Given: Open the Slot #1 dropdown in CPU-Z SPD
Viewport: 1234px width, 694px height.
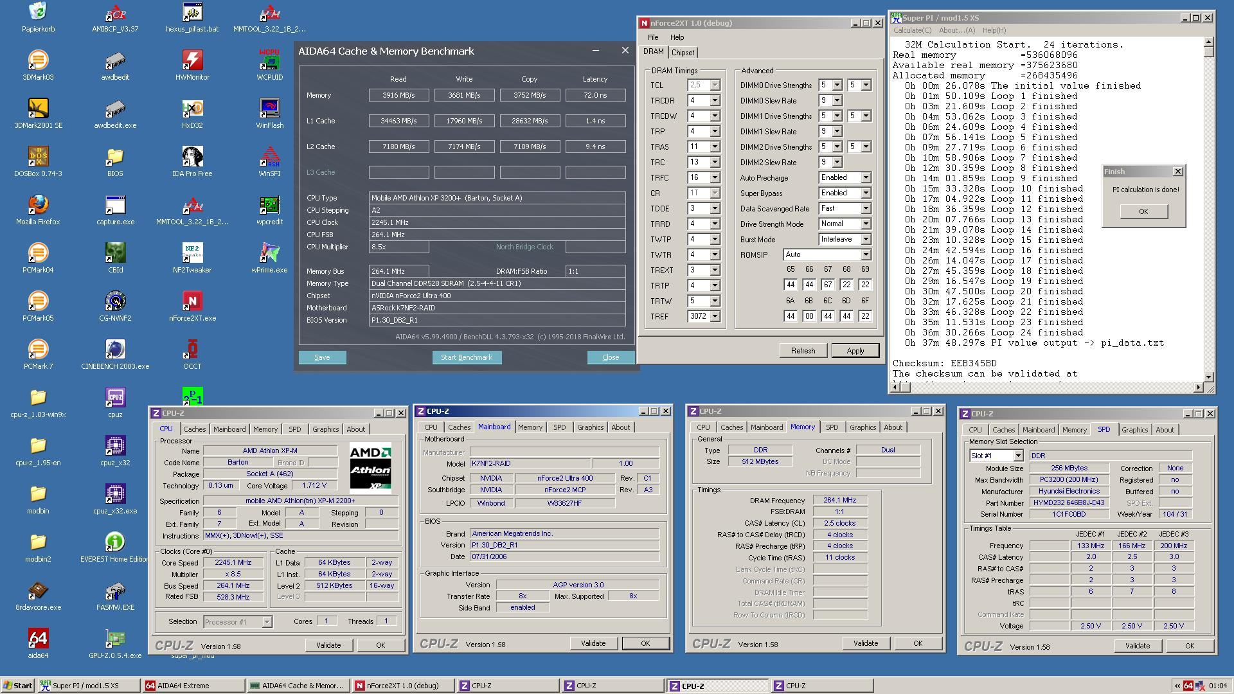Looking at the screenshot, I should (1018, 456).
